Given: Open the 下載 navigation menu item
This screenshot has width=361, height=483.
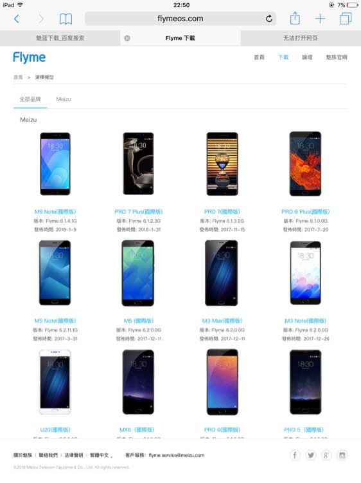Looking at the screenshot, I should click(x=283, y=57).
